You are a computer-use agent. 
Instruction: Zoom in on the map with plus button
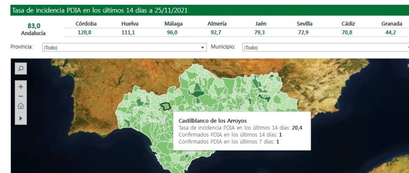point(21,86)
